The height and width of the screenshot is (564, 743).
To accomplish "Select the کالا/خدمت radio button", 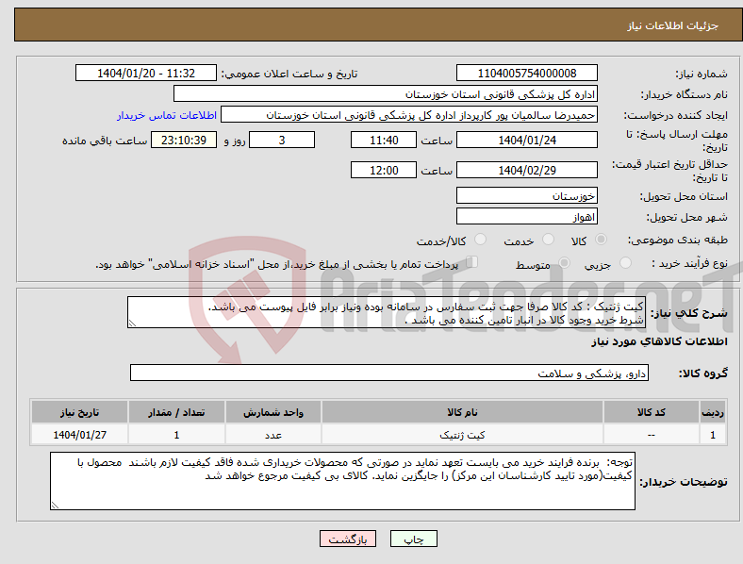I will pyautogui.click(x=481, y=240).
